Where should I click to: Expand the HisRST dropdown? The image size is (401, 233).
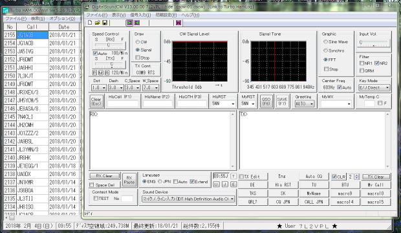pyautogui.click(x=233, y=104)
